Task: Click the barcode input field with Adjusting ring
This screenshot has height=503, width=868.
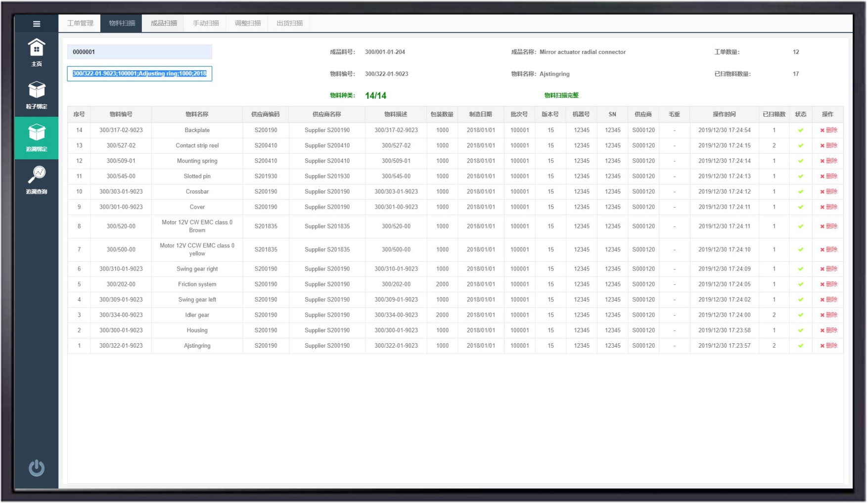Action: [x=139, y=74]
